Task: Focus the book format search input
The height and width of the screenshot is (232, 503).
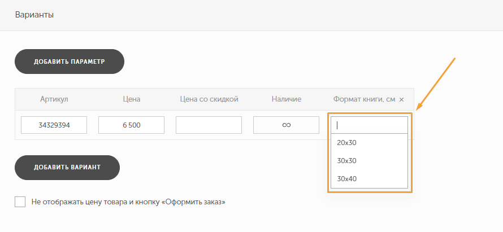Action: point(369,125)
